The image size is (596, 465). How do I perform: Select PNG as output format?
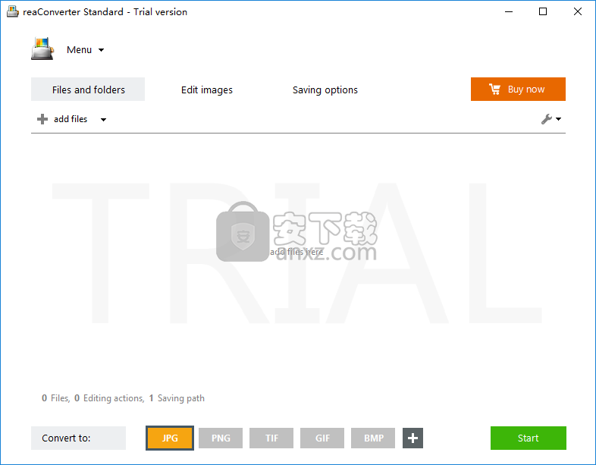click(221, 438)
